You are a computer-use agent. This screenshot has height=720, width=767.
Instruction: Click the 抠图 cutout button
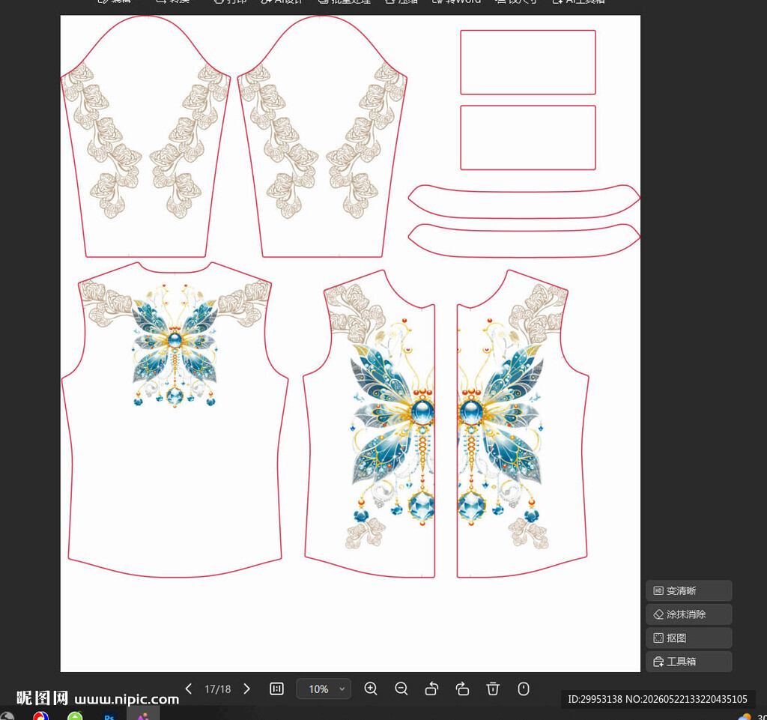(689, 638)
